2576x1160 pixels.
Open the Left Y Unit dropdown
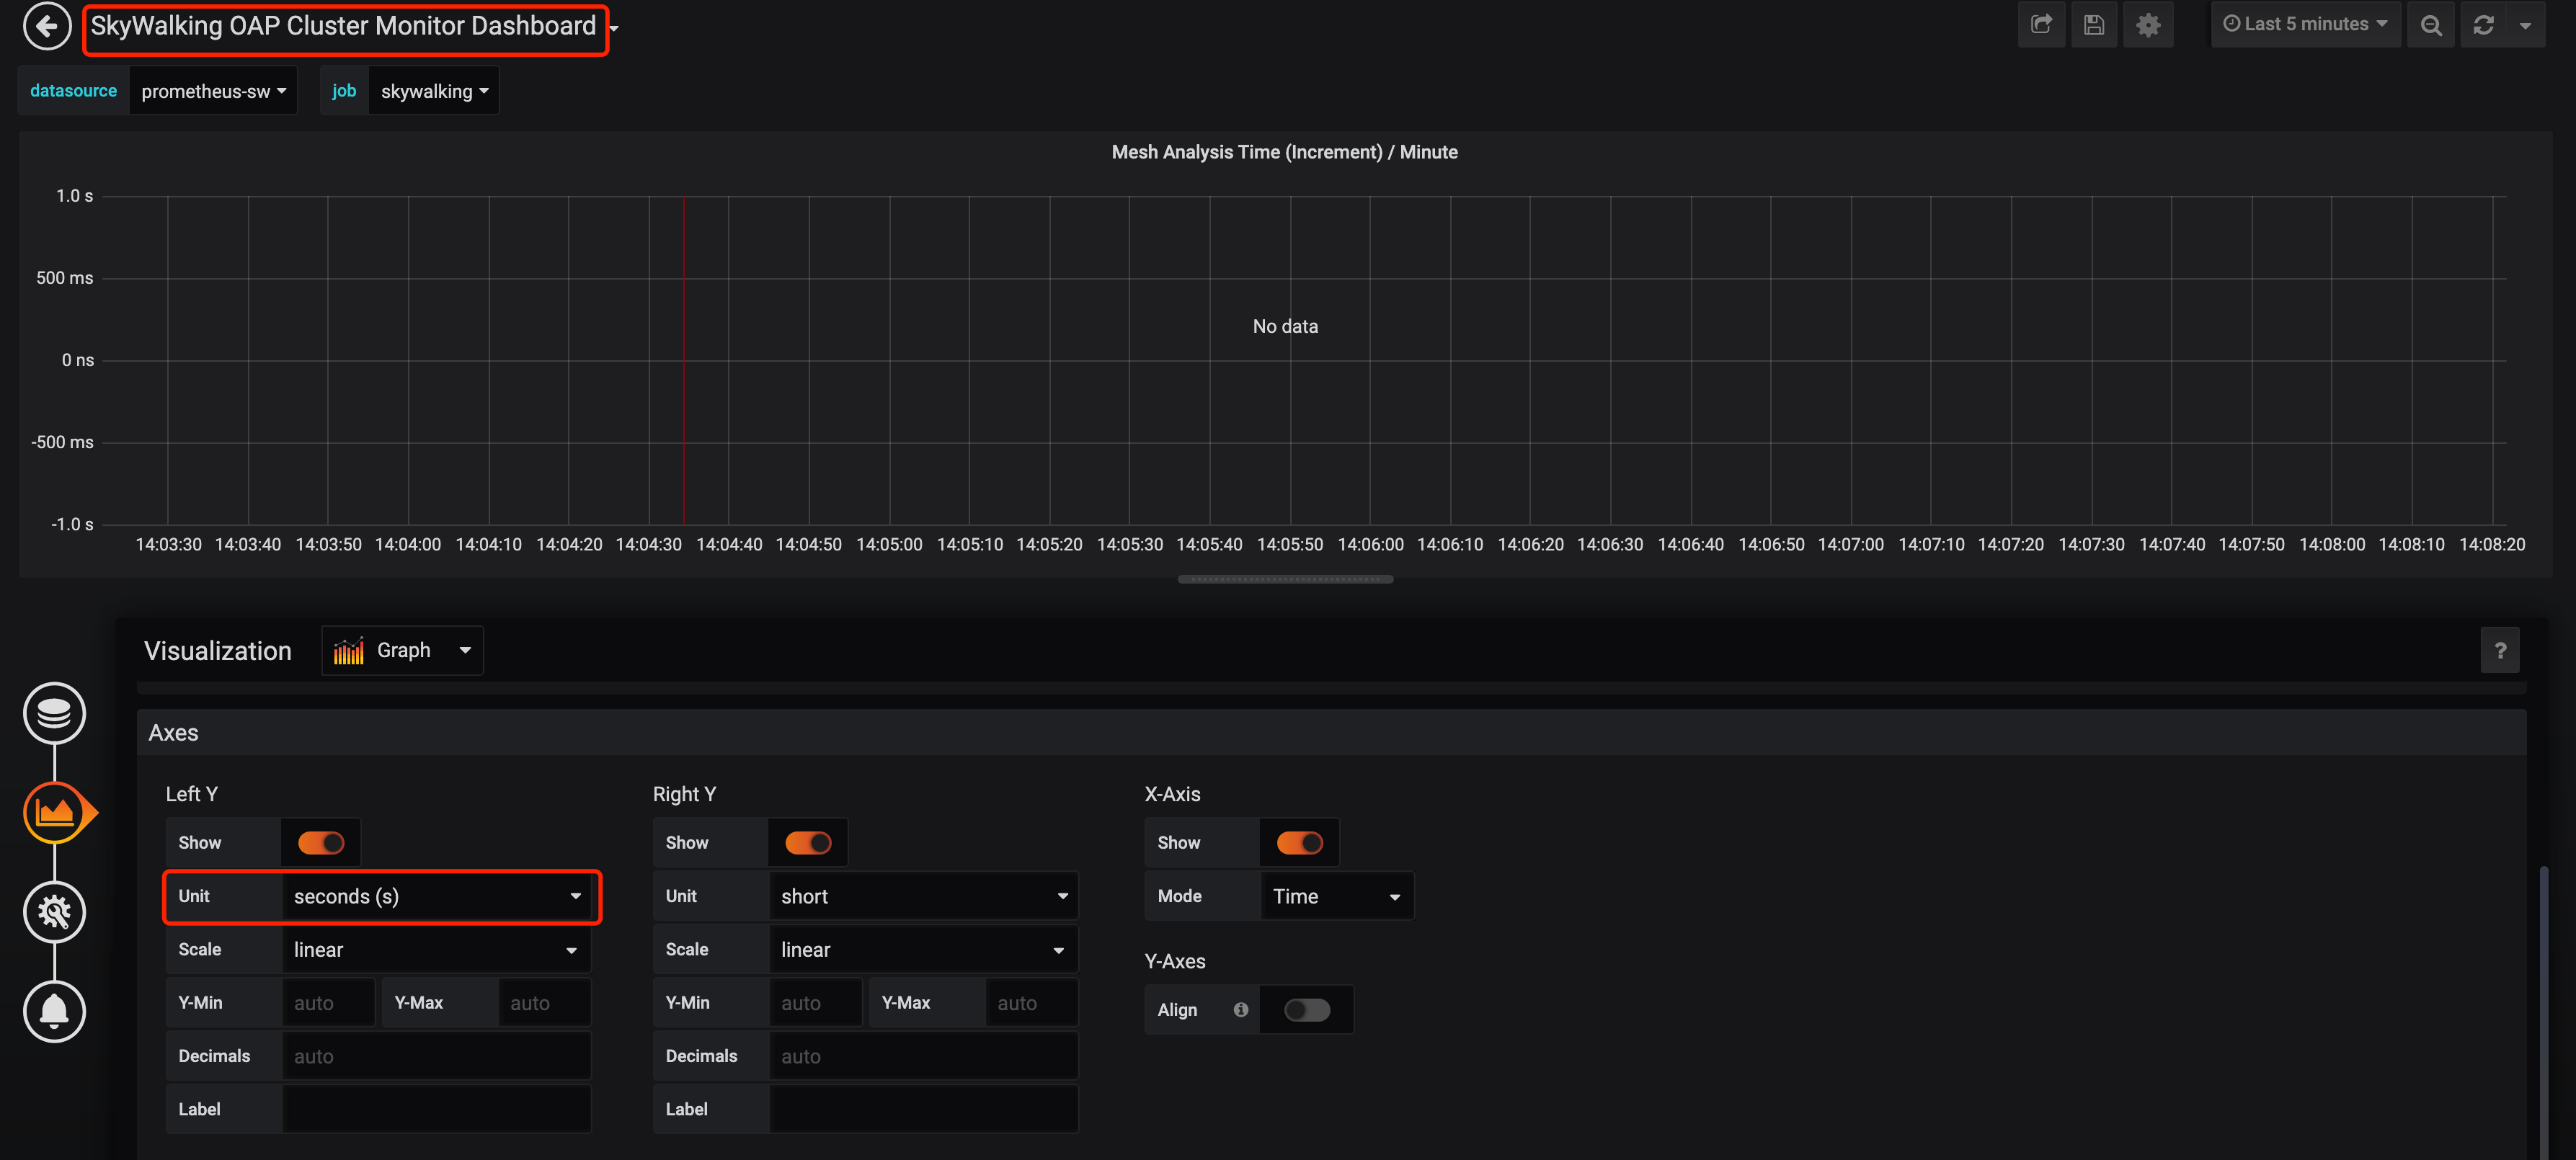point(436,896)
